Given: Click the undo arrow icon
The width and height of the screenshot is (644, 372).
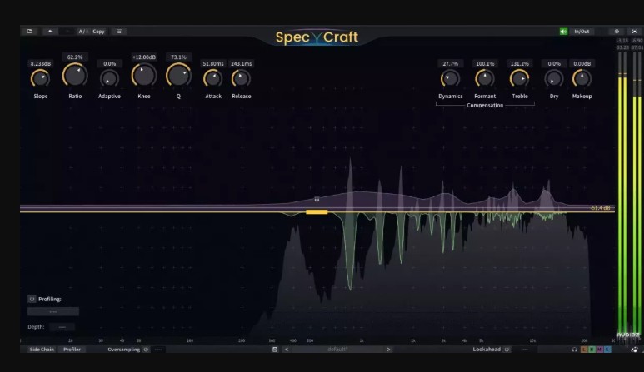Looking at the screenshot, I should pyautogui.click(x=51, y=32).
